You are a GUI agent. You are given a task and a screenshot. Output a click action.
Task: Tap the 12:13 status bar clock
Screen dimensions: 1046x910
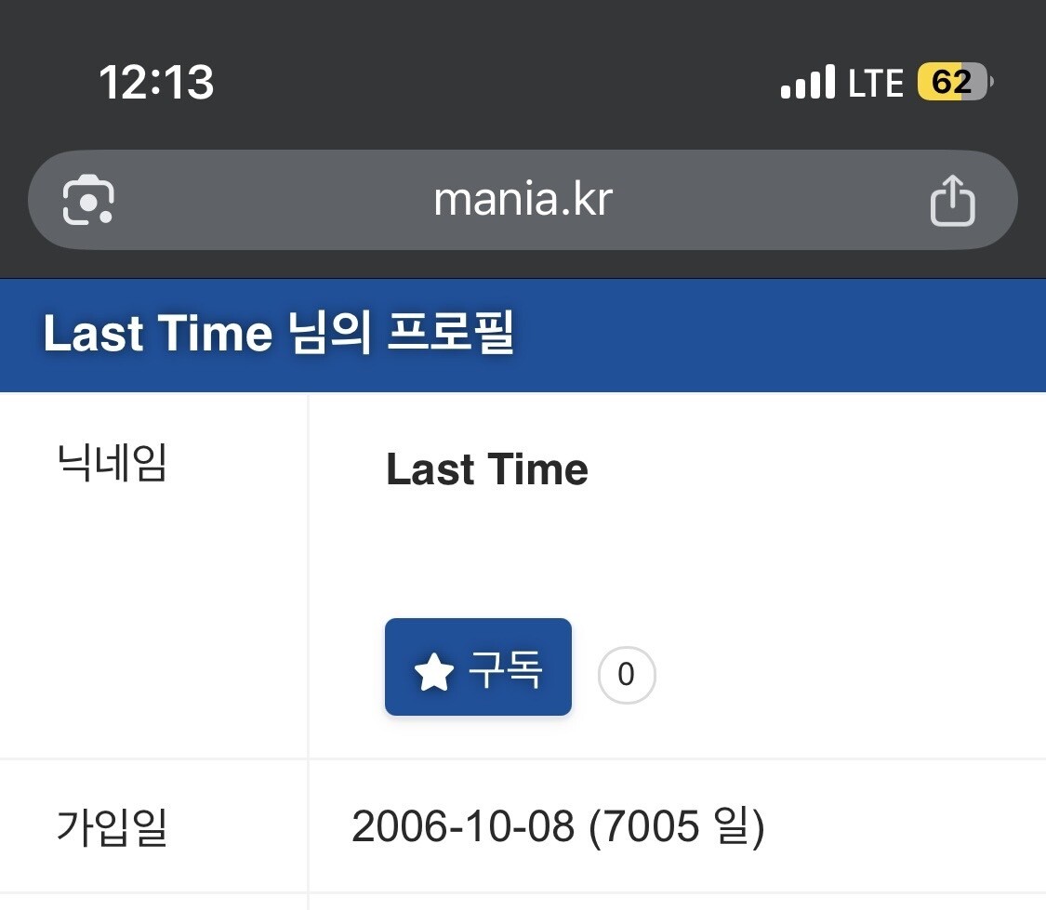pos(156,83)
